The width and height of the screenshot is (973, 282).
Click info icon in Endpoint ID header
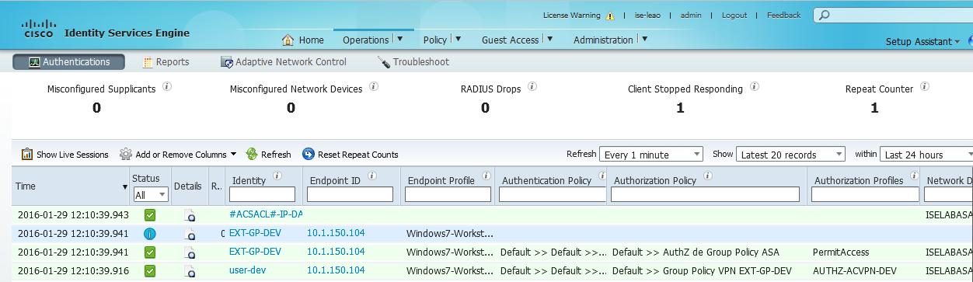[x=372, y=176]
